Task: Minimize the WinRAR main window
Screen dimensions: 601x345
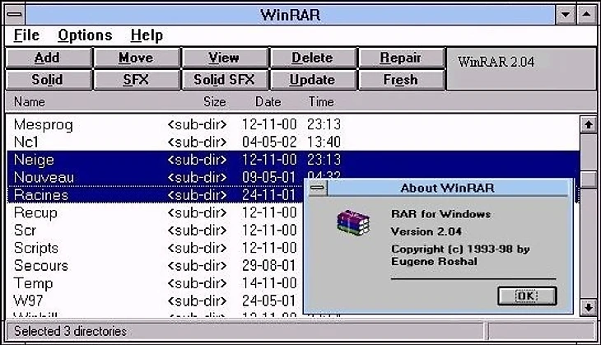Action: coord(566,15)
